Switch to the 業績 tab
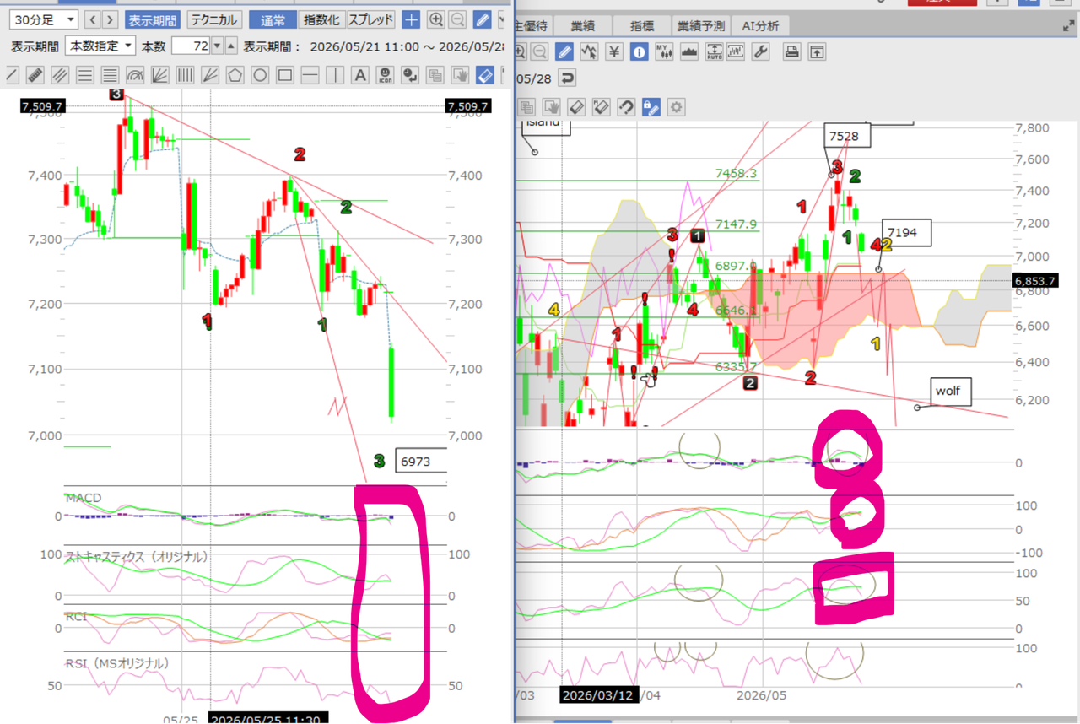Image resolution: width=1080 pixels, height=724 pixels. point(581,26)
